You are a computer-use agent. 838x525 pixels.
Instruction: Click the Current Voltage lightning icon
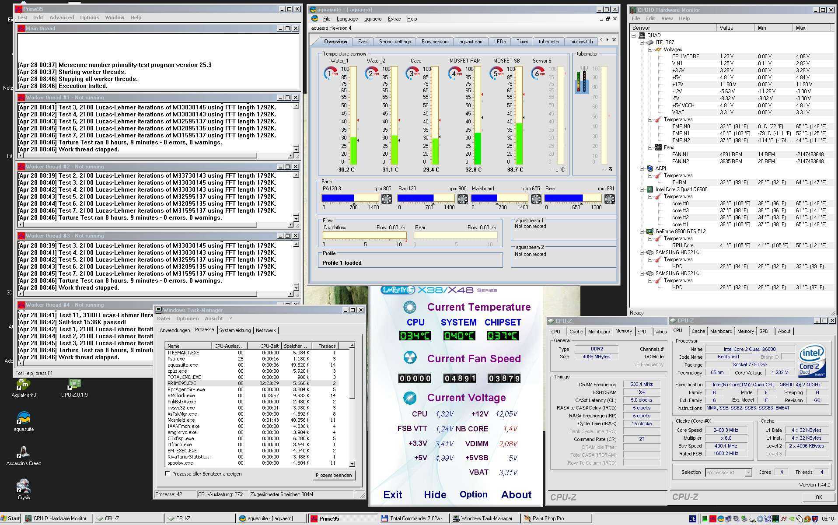point(409,397)
